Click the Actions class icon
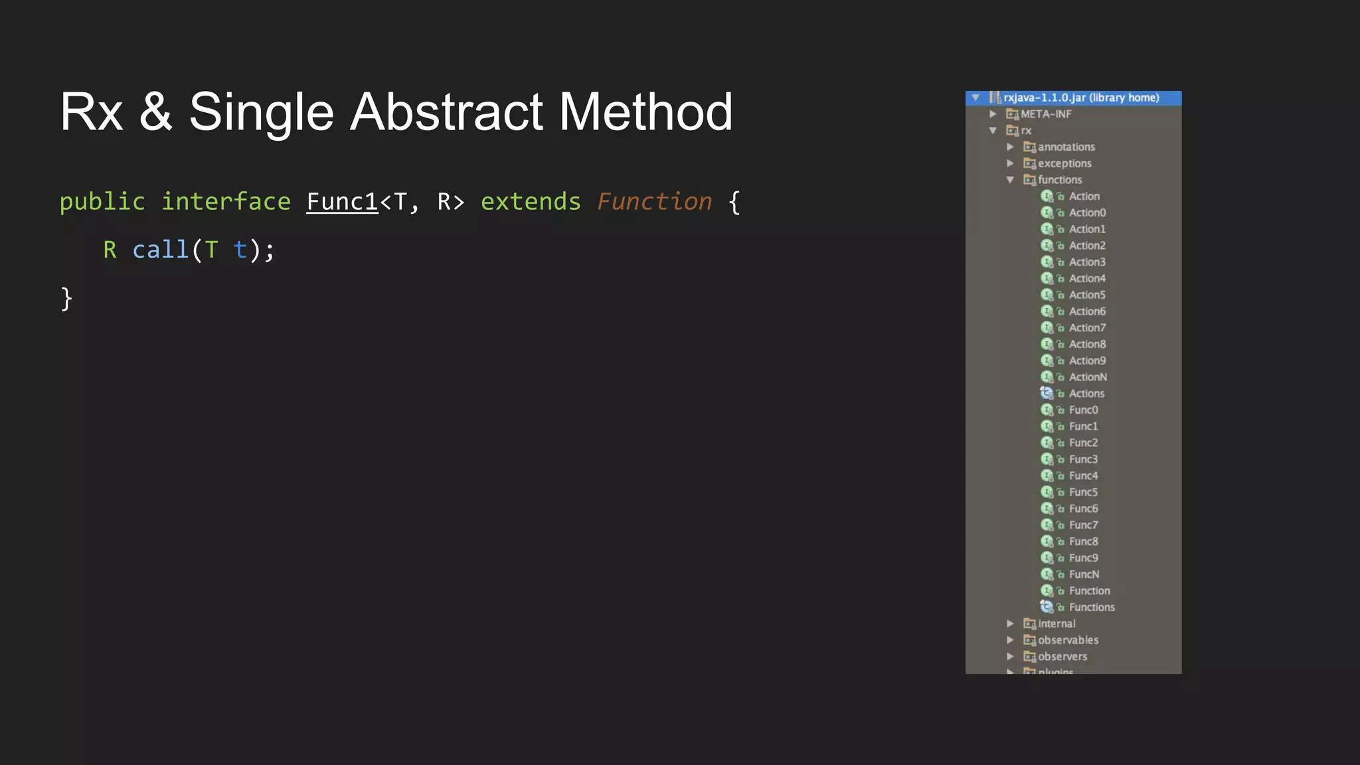Viewport: 1360px width, 765px height. tap(1047, 393)
